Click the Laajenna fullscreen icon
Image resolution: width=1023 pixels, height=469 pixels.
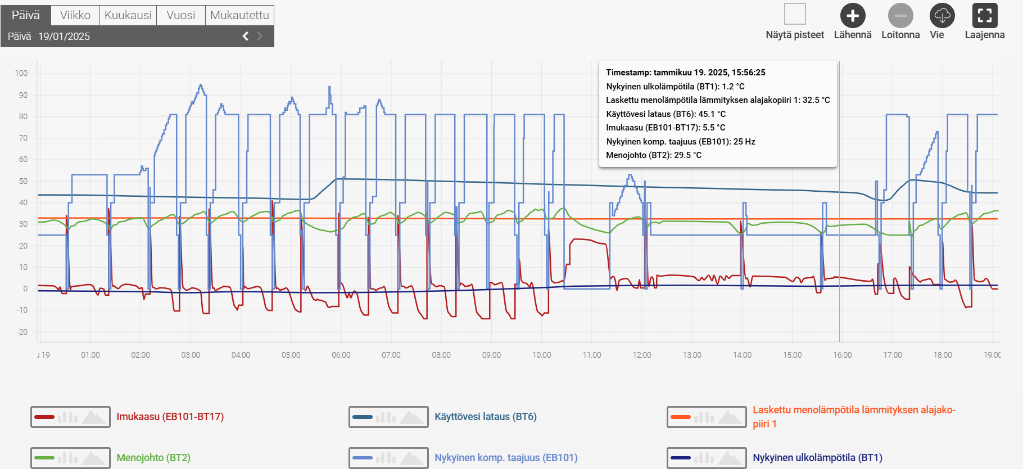click(985, 16)
